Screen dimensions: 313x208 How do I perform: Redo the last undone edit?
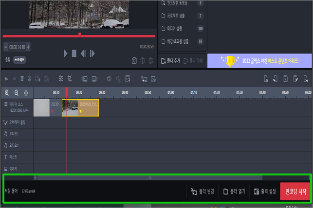(x=14, y=79)
